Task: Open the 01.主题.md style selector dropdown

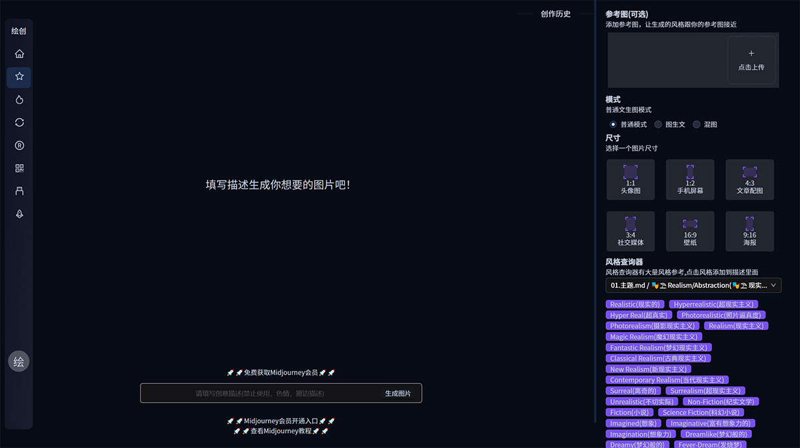Action: [693, 285]
